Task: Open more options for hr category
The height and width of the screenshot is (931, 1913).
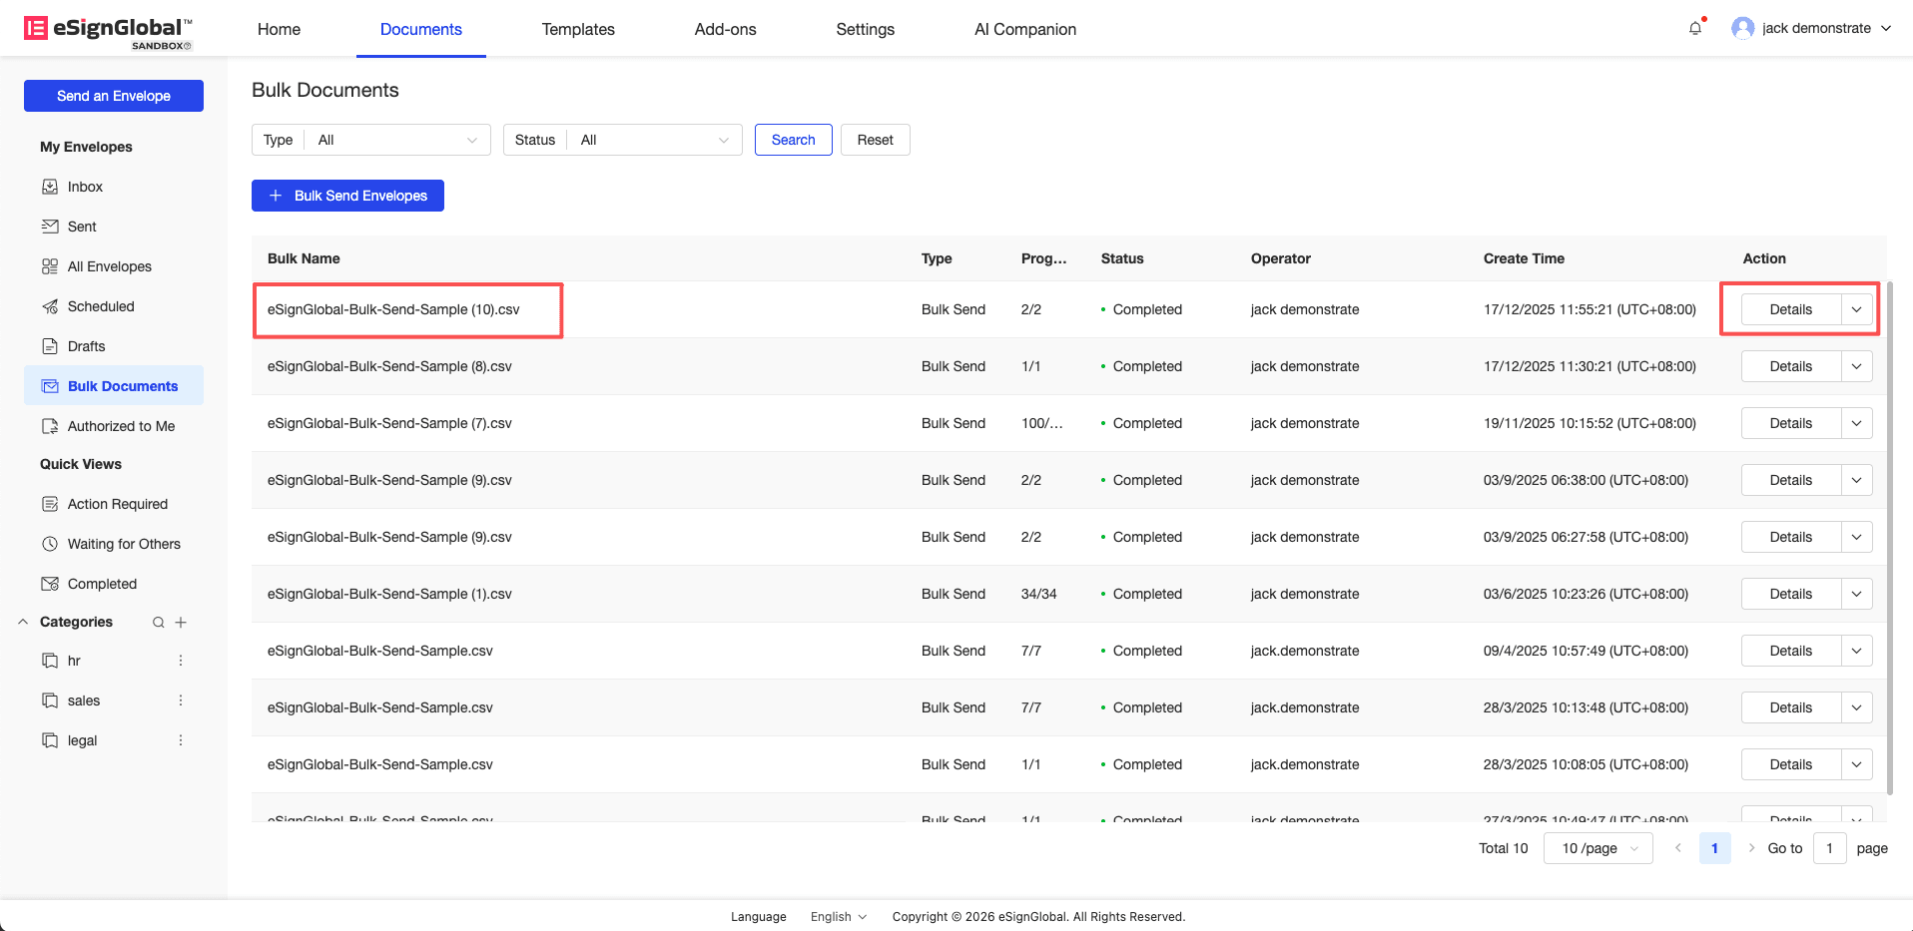Action: click(x=181, y=661)
